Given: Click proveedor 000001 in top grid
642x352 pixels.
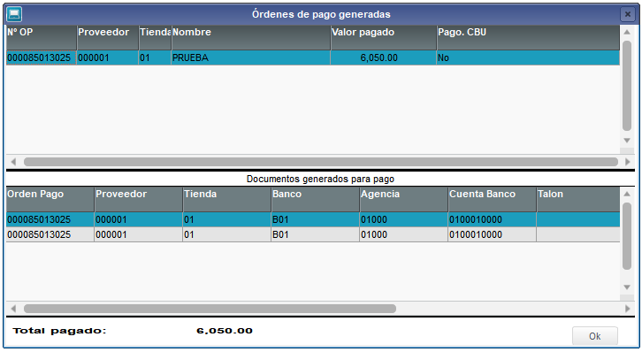Looking at the screenshot, I should coord(108,57).
